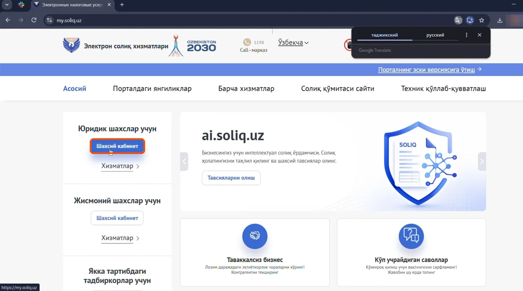Switch to русский tab in translate popup
The image size is (523, 291).
[x=435, y=35]
